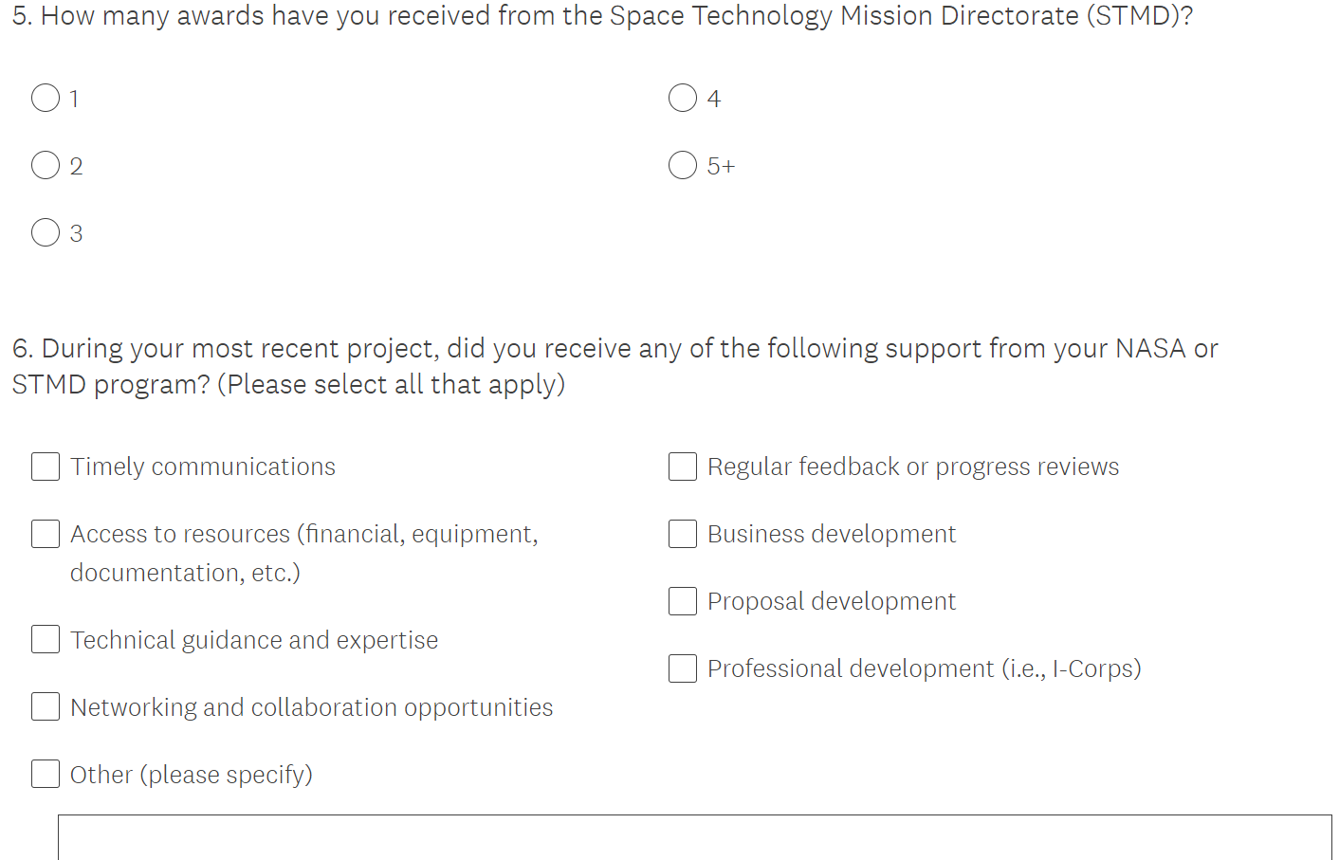Enable Access to resources checkbox
1339x860 pixels.
[x=46, y=534]
